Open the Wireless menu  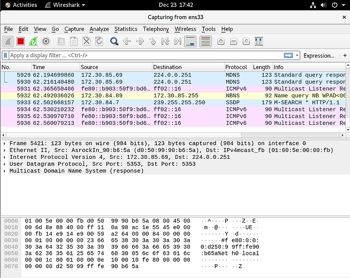(185, 29)
